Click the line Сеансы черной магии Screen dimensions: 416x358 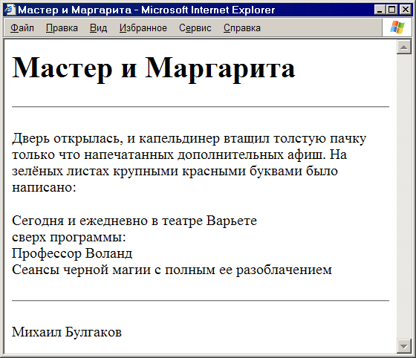tap(172, 270)
